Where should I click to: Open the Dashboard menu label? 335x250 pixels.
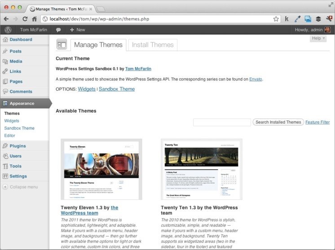coord(21,39)
